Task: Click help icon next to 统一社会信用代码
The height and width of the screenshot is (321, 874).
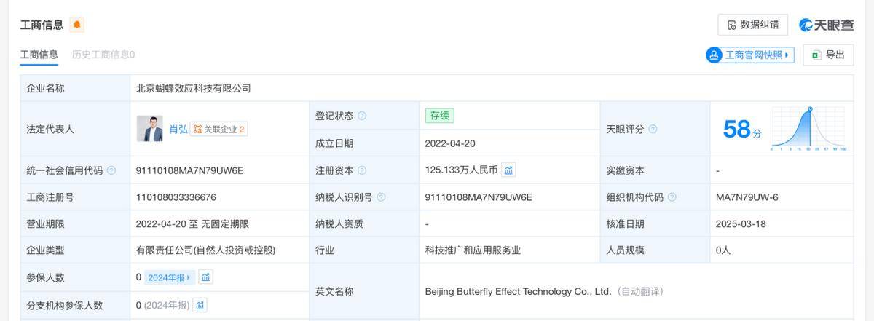Action: 111,170
